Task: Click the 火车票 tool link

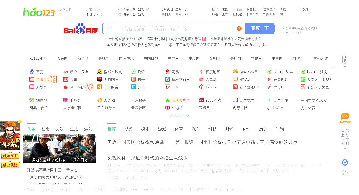Action: (237, 9)
